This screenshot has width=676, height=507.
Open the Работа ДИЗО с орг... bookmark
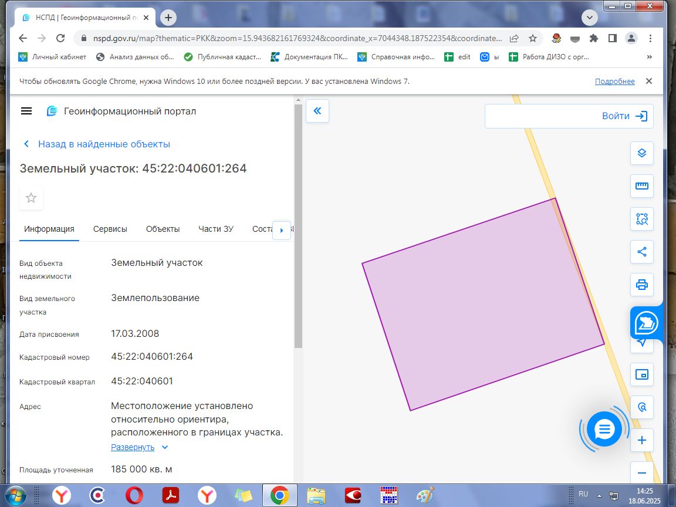pos(549,57)
